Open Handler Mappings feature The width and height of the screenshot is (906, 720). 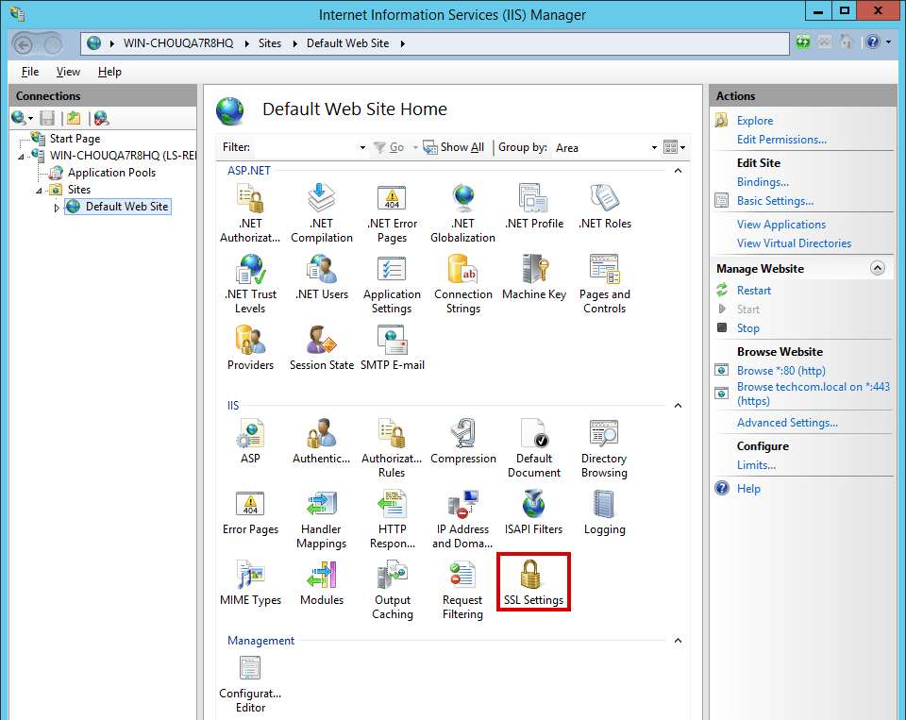tap(321, 520)
